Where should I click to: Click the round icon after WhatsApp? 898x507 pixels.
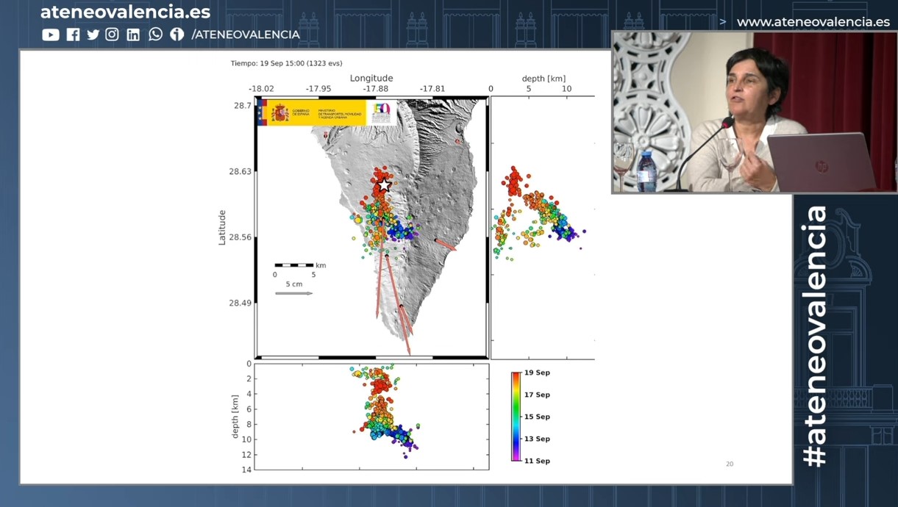[x=177, y=35]
